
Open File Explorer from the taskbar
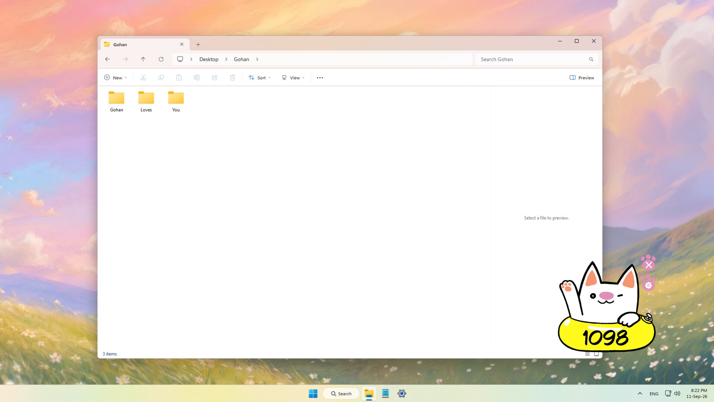(369, 393)
